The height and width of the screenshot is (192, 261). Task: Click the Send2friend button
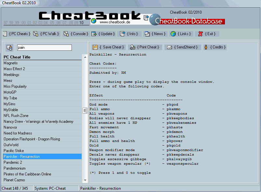pos(183,47)
